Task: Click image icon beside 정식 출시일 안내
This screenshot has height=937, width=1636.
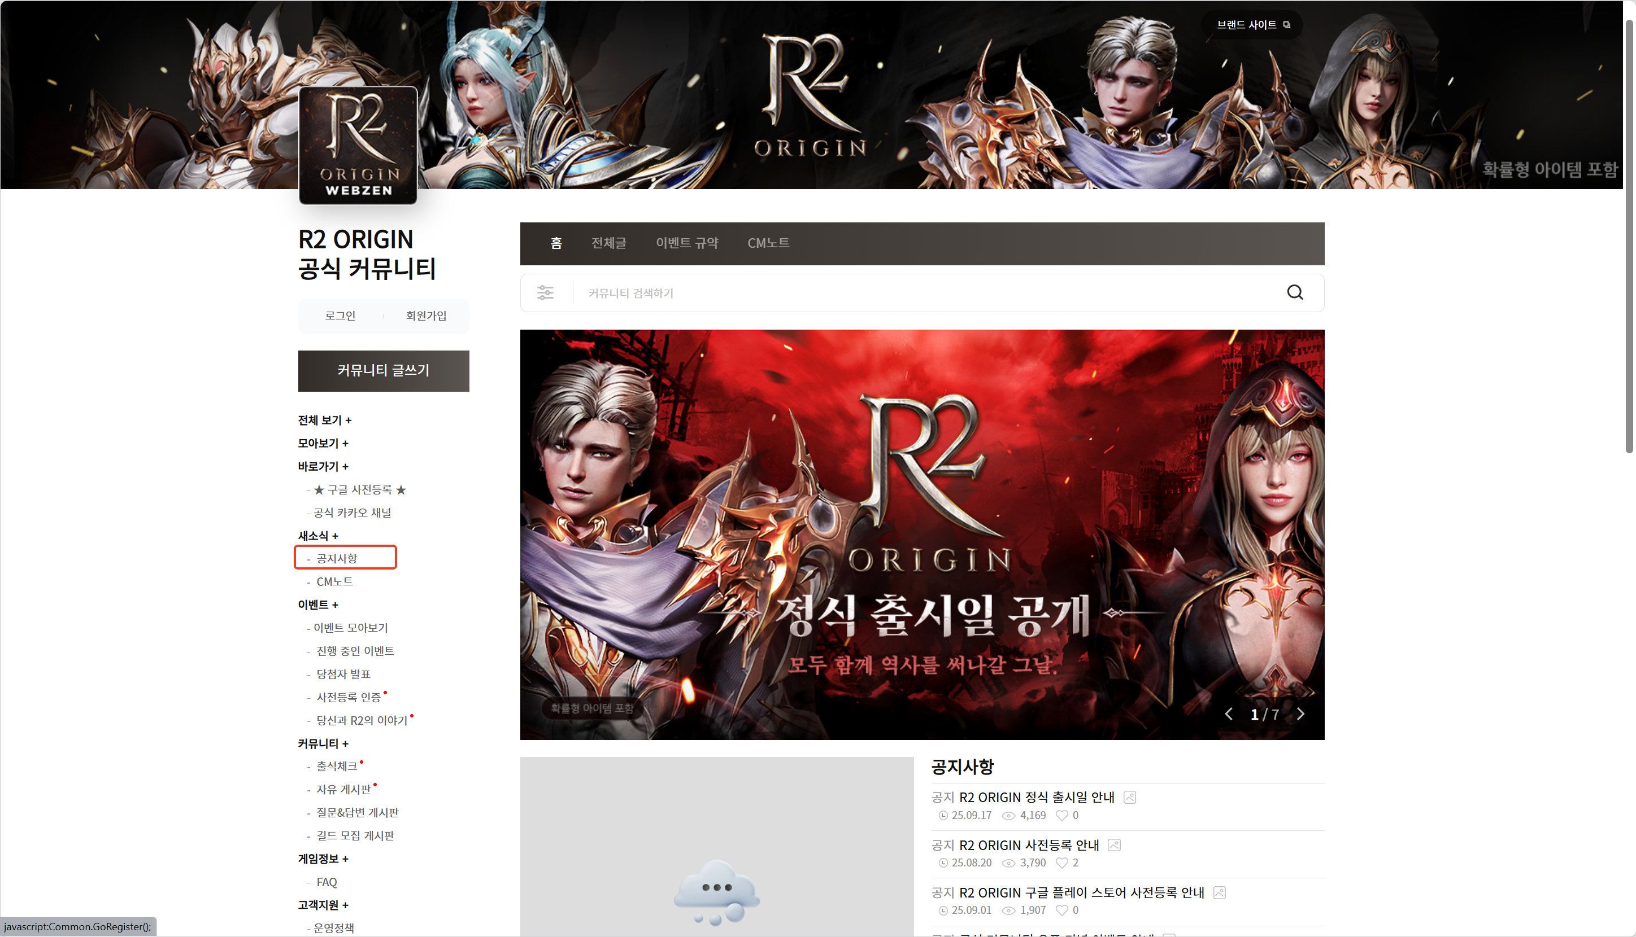Action: [1129, 798]
